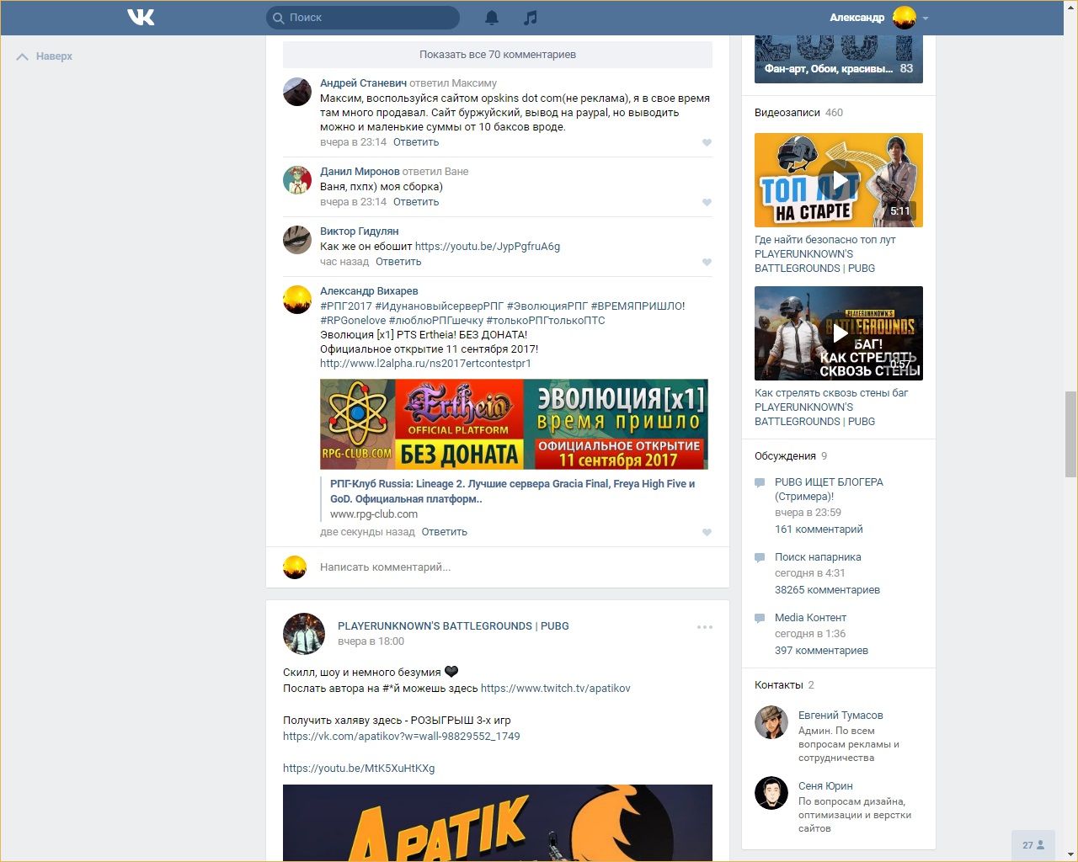This screenshot has width=1078, height=862.
Task: Like Виктор Гидулян's comment with the heart
Action: pyautogui.click(x=707, y=262)
